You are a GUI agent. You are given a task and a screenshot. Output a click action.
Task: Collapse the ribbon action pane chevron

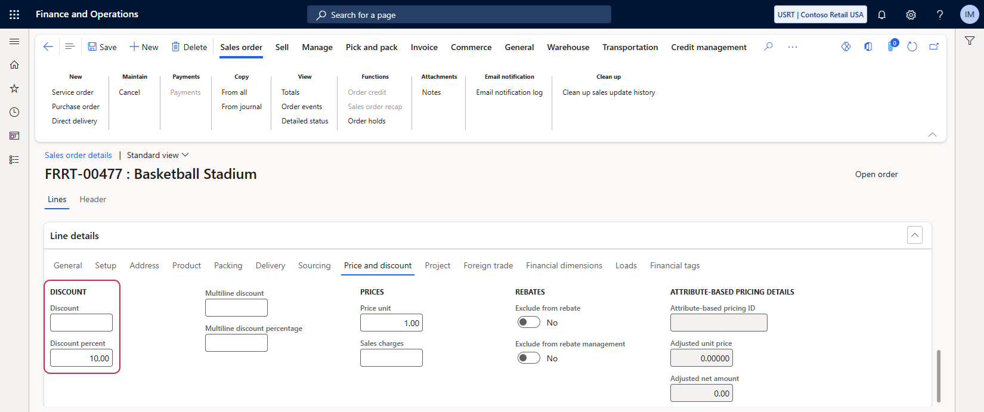[932, 135]
